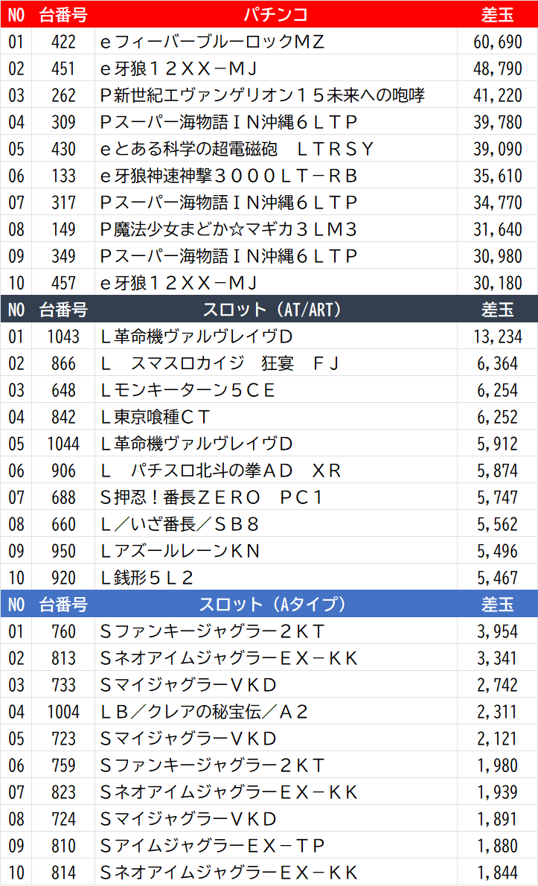Click machine number 422
Screen dimensions: 538x886
[x=63, y=41]
